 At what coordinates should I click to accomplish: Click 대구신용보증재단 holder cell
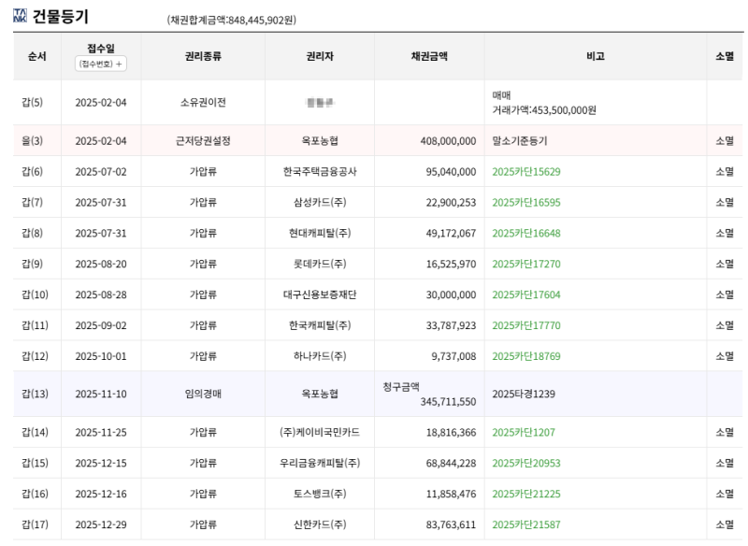(320, 295)
